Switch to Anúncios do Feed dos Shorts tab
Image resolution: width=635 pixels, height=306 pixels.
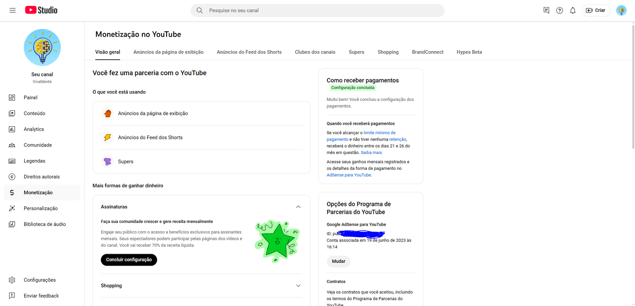pyautogui.click(x=249, y=52)
